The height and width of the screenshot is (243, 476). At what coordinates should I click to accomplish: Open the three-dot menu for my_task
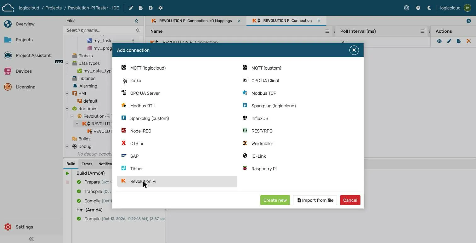click(133, 41)
